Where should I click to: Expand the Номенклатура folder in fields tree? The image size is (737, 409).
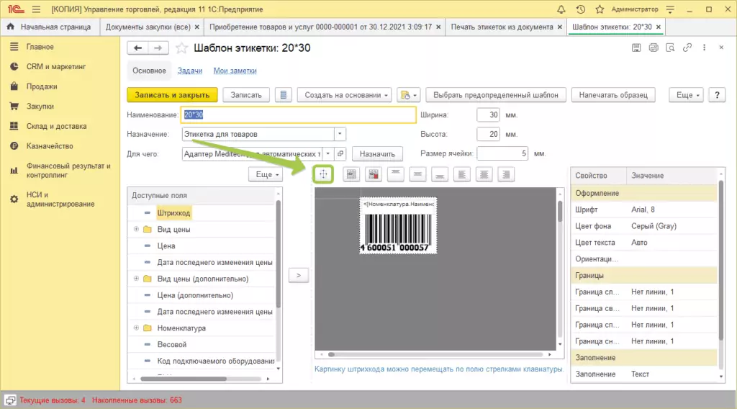pos(136,328)
